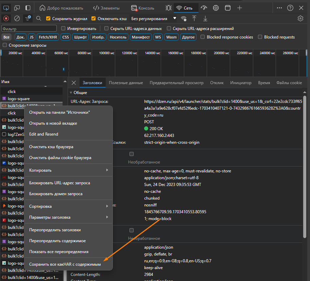This screenshot has height=281, width=310.
Task: Import a HAR file with upload arrow
Action: pos(194,19)
